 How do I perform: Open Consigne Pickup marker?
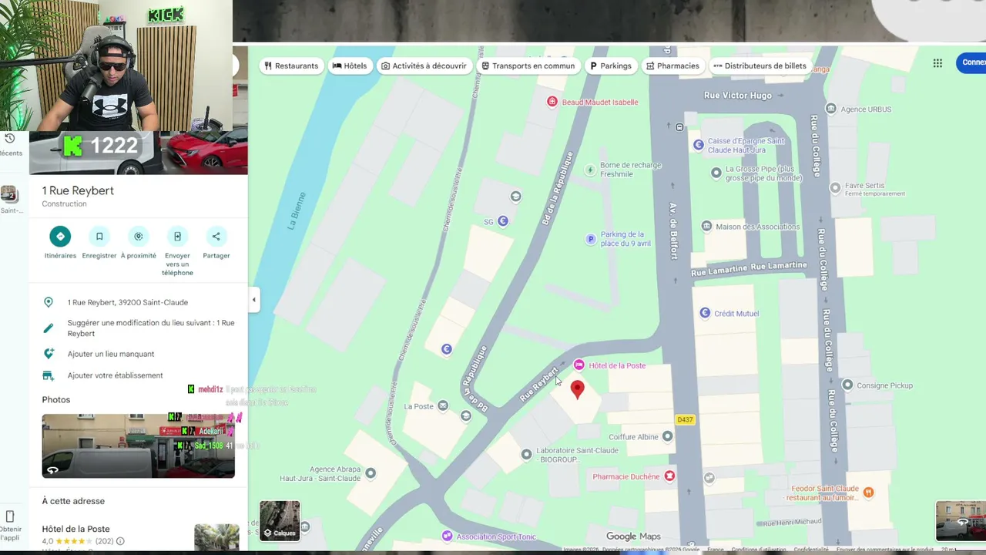[x=847, y=385]
